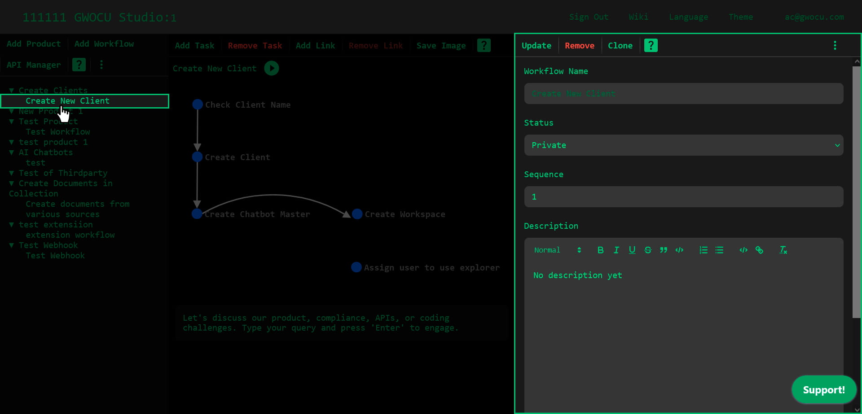The height and width of the screenshot is (414, 862).
Task: Click the Sequence input field
Action: coord(683,197)
